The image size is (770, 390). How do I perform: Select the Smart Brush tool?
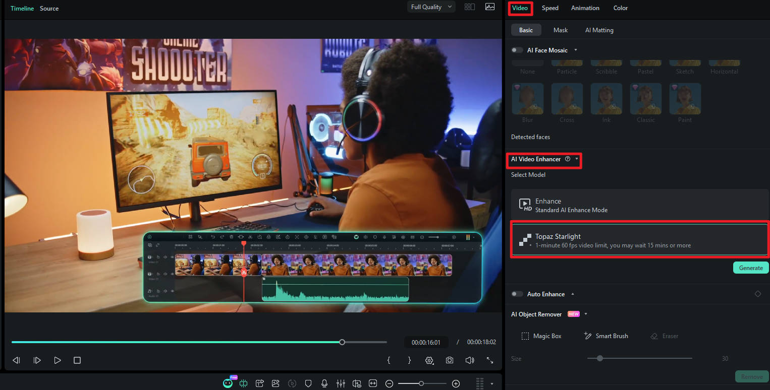click(606, 336)
